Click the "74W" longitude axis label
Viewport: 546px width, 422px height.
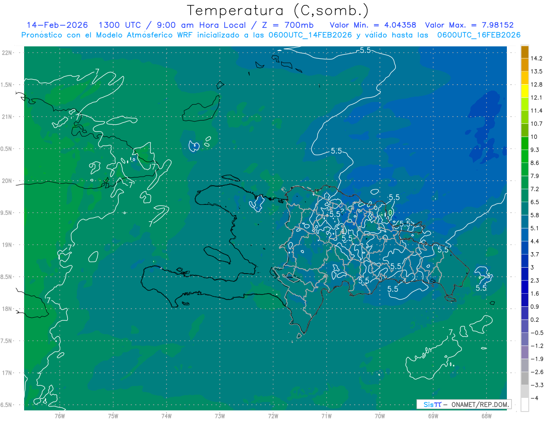(166, 416)
